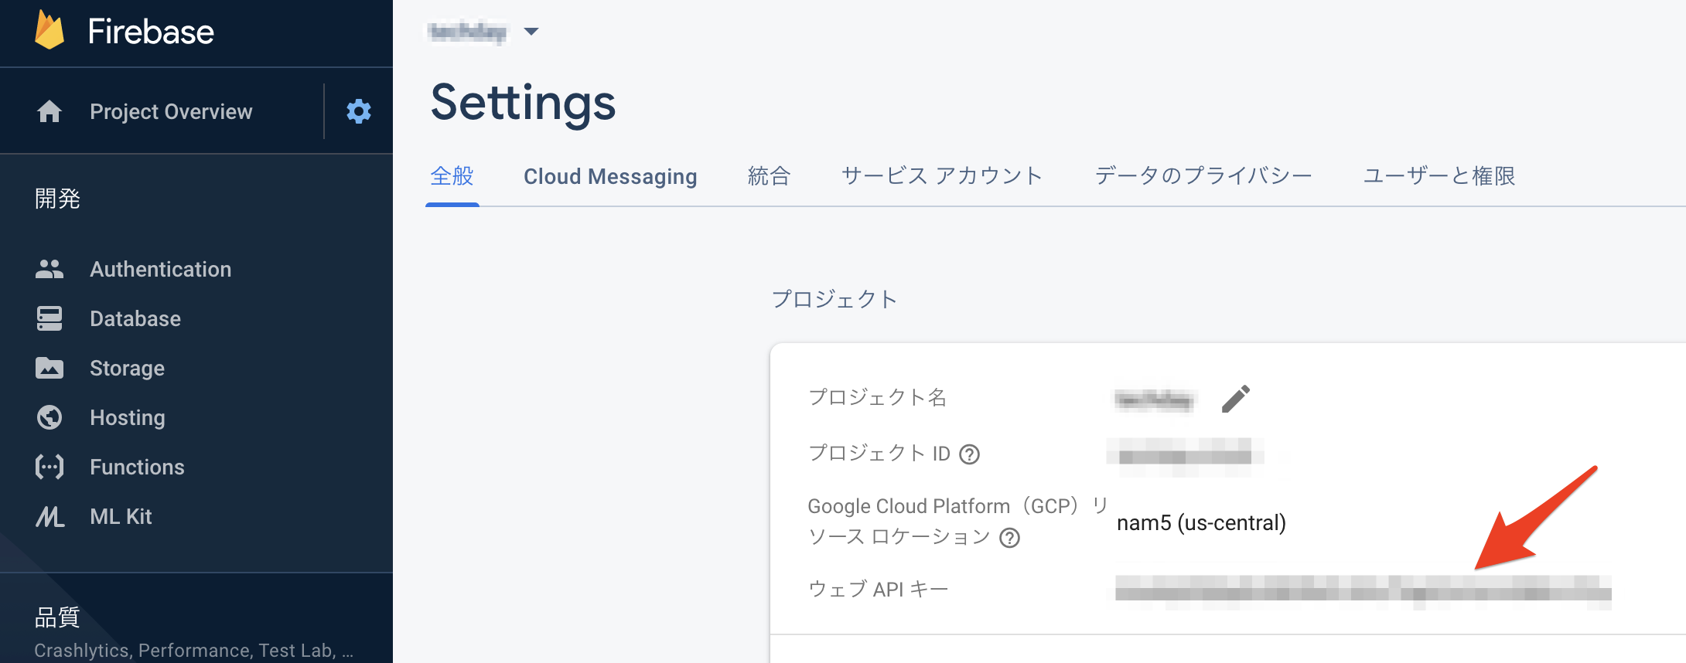Select the 全般 tab
This screenshot has height=663, width=1686.
coord(452,176)
